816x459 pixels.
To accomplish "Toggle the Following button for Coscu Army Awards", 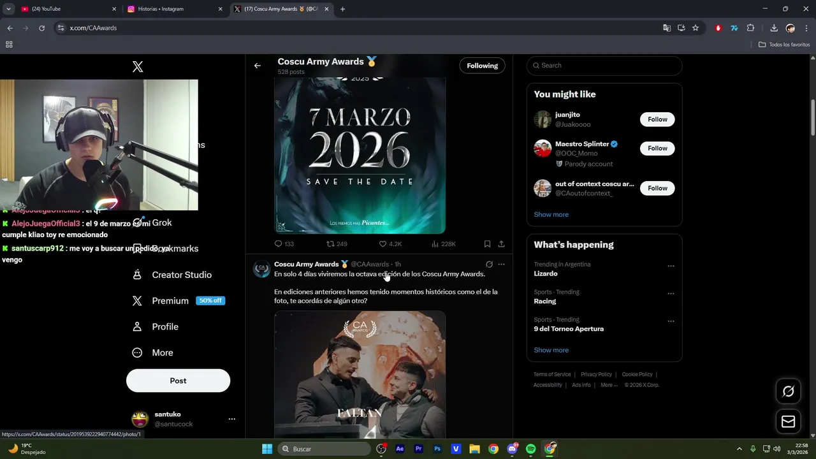I will tap(483, 66).
